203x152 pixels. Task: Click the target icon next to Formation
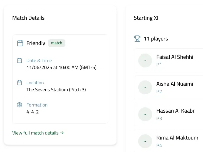[19, 105]
